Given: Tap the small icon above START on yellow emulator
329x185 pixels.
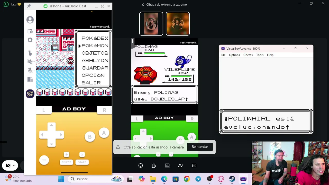Looking at the screenshot, I should (x=82, y=154).
